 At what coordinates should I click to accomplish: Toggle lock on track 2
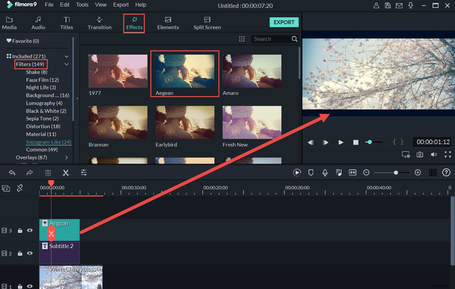[x=20, y=253]
